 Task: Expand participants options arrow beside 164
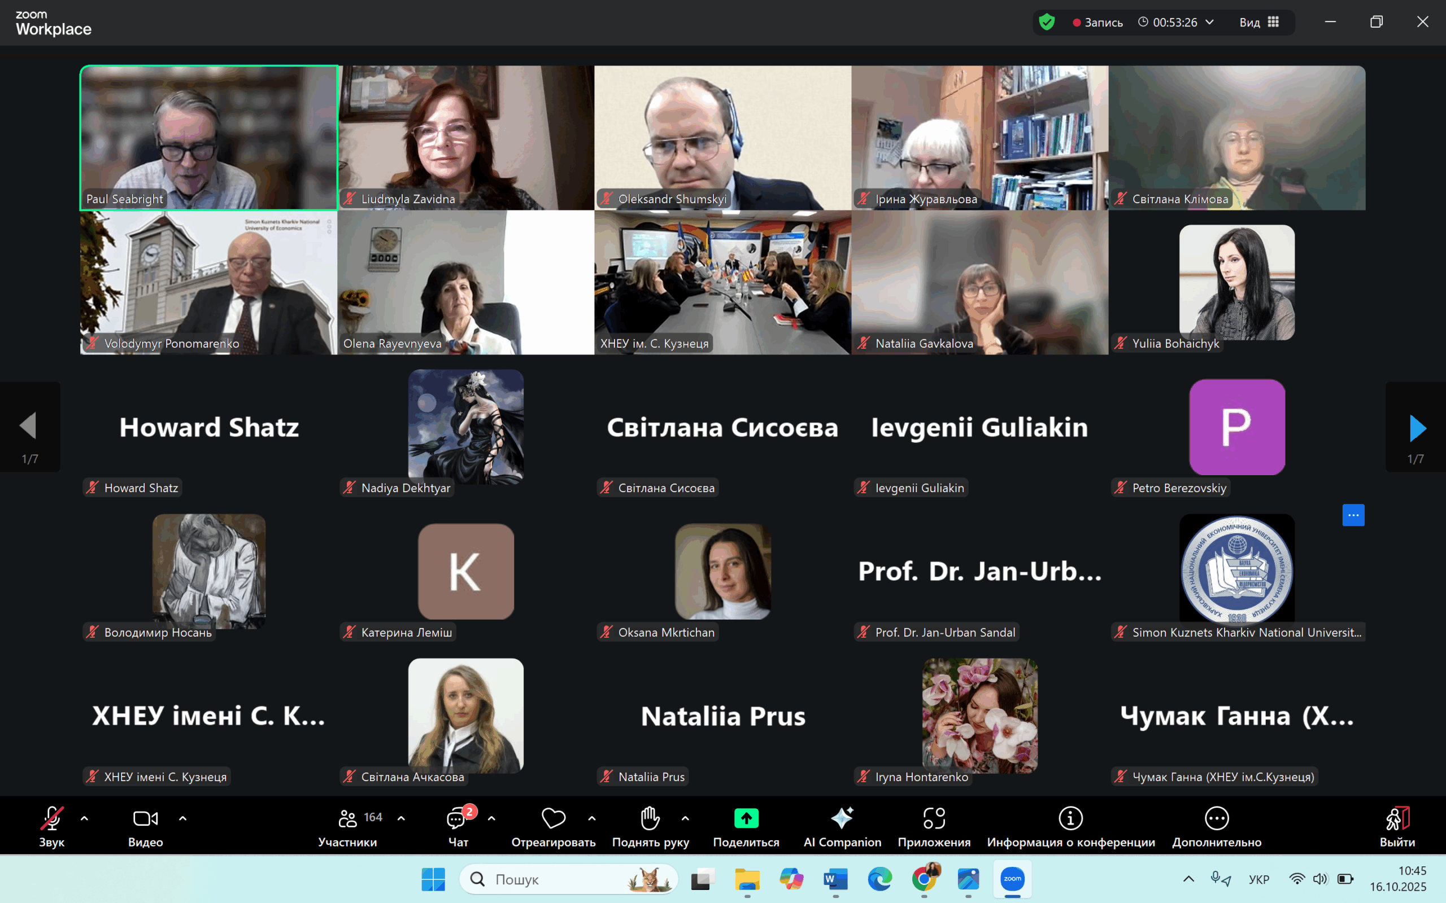(402, 818)
